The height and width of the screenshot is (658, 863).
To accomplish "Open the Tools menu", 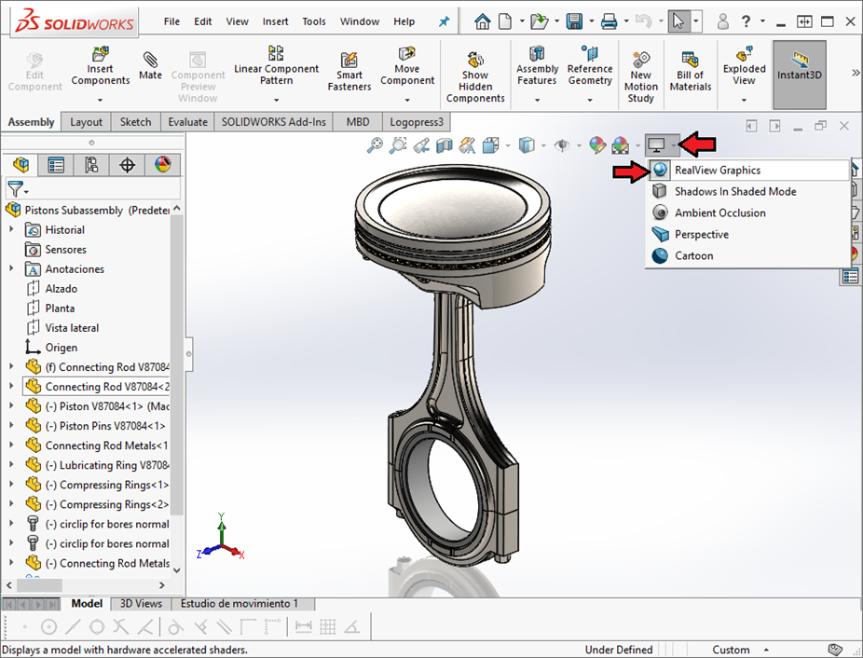I will [x=314, y=21].
